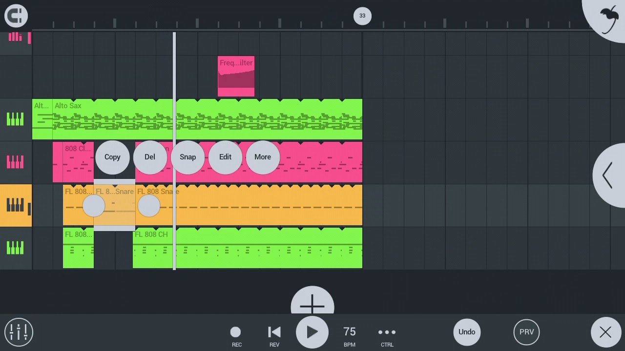Tap the PRV button
Viewport: 625px width, 351px height.
pos(526,332)
